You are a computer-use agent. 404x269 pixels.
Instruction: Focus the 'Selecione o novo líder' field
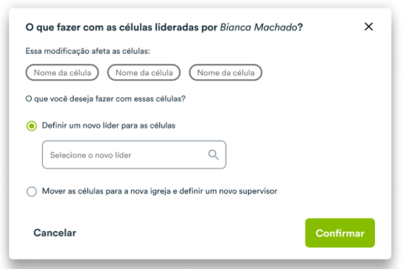pos(134,155)
